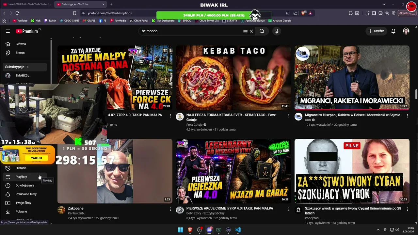Viewport: 418px width, 235px height.
Task: Click the Utwórz create button
Action: [x=376, y=31]
